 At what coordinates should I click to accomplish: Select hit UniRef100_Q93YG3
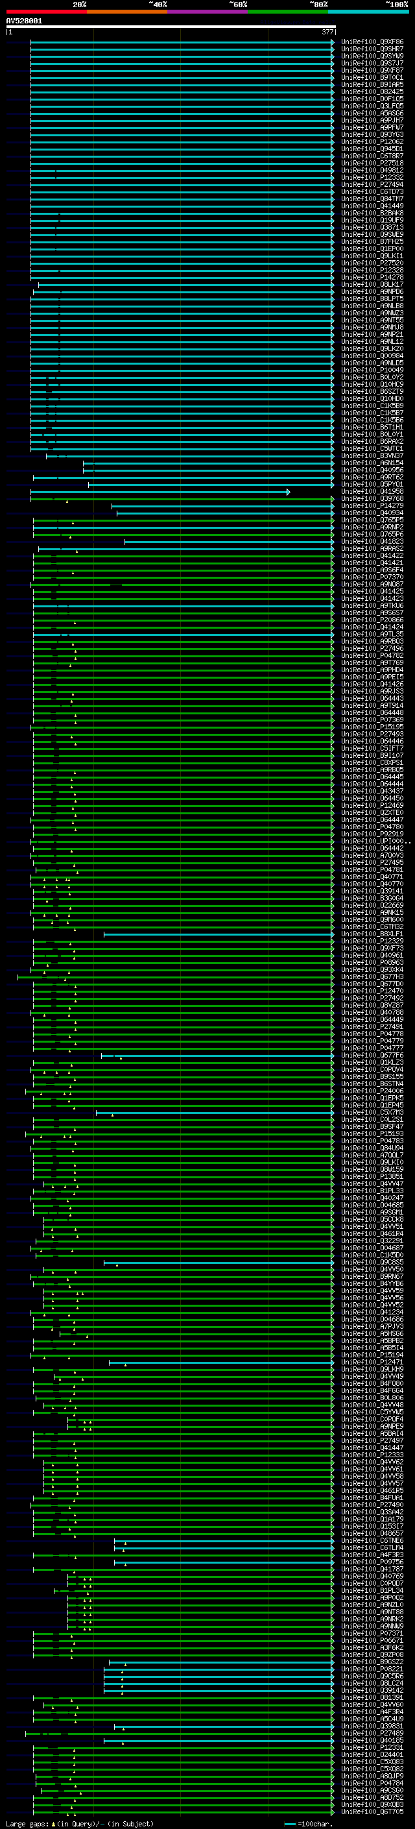pos(372,135)
